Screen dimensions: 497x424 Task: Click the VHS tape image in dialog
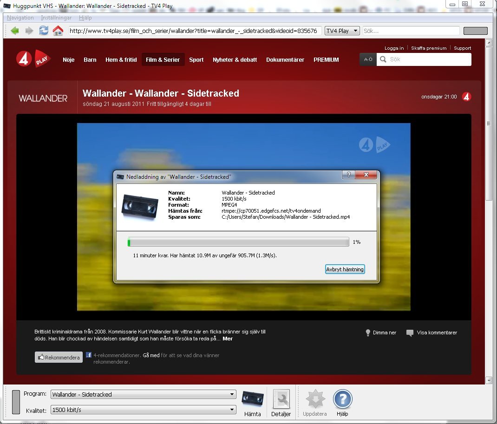pos(140,207)
